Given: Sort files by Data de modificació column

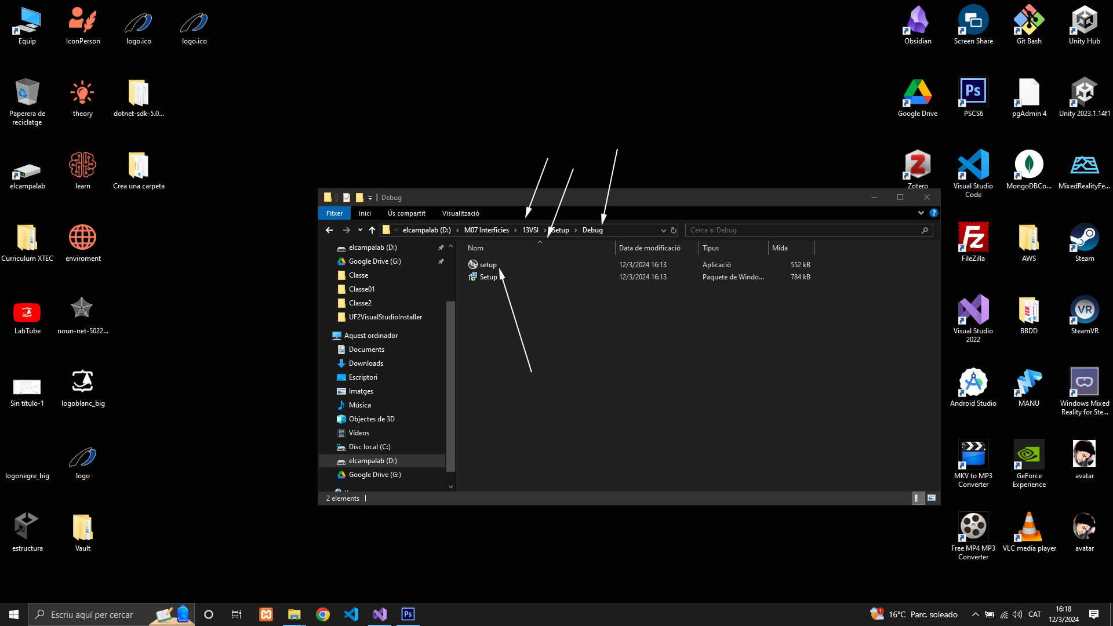Looking at the screenshot, I should tap(649, 248).
